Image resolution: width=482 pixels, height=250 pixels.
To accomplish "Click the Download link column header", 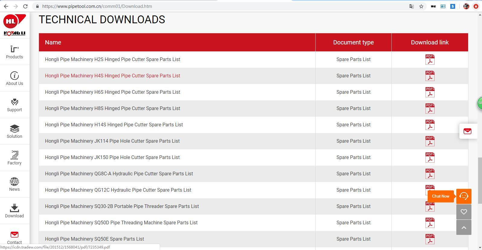I will tap(430, 42).
